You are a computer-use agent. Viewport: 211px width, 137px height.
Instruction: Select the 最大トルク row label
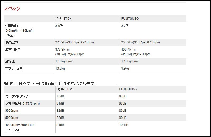point(12,50)
